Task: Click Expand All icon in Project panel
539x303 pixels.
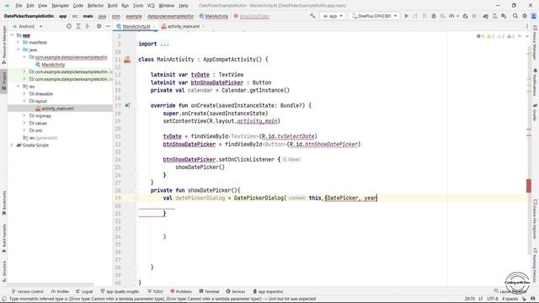Action: tap(78, 26)
